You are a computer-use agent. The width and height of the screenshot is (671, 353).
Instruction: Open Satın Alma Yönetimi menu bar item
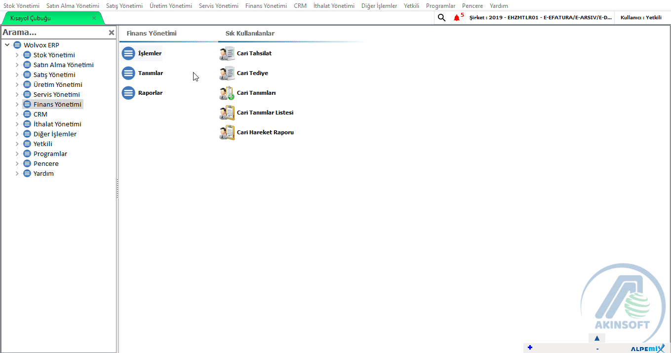click(x=73, y=6)
